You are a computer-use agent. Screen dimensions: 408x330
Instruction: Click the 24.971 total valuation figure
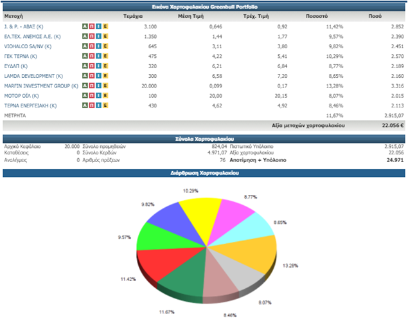395,160
